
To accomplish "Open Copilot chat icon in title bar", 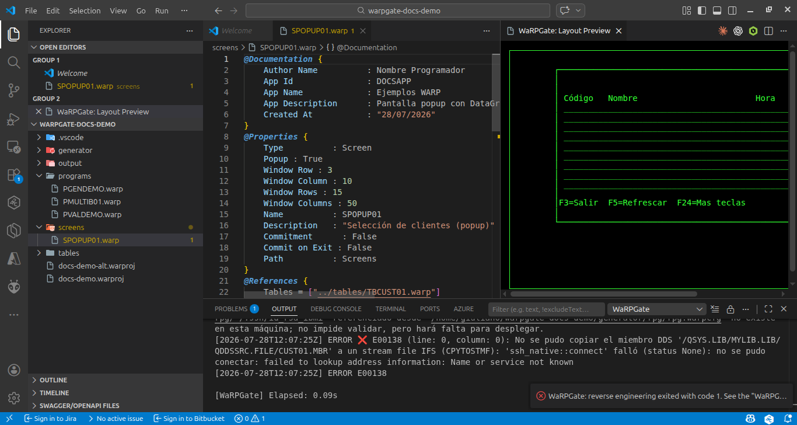I will (564, 11).
